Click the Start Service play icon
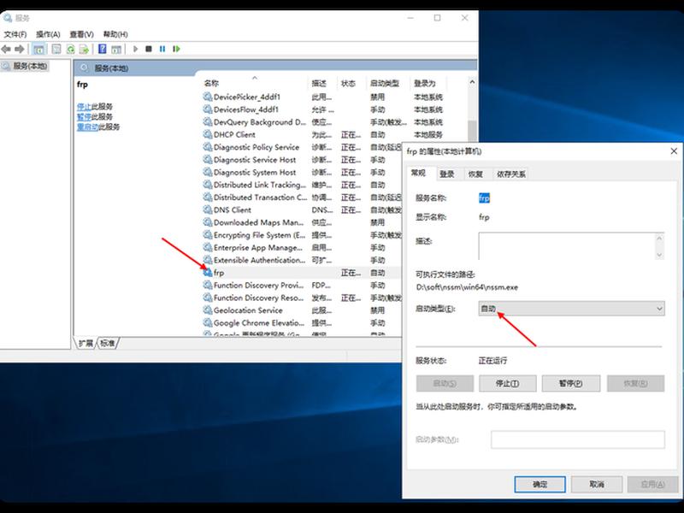Image resolution: width=684 pixels, height=513 pixels. [x=135, y=49]
